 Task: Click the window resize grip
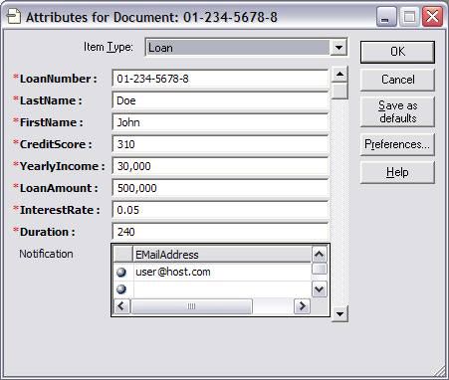440,372
